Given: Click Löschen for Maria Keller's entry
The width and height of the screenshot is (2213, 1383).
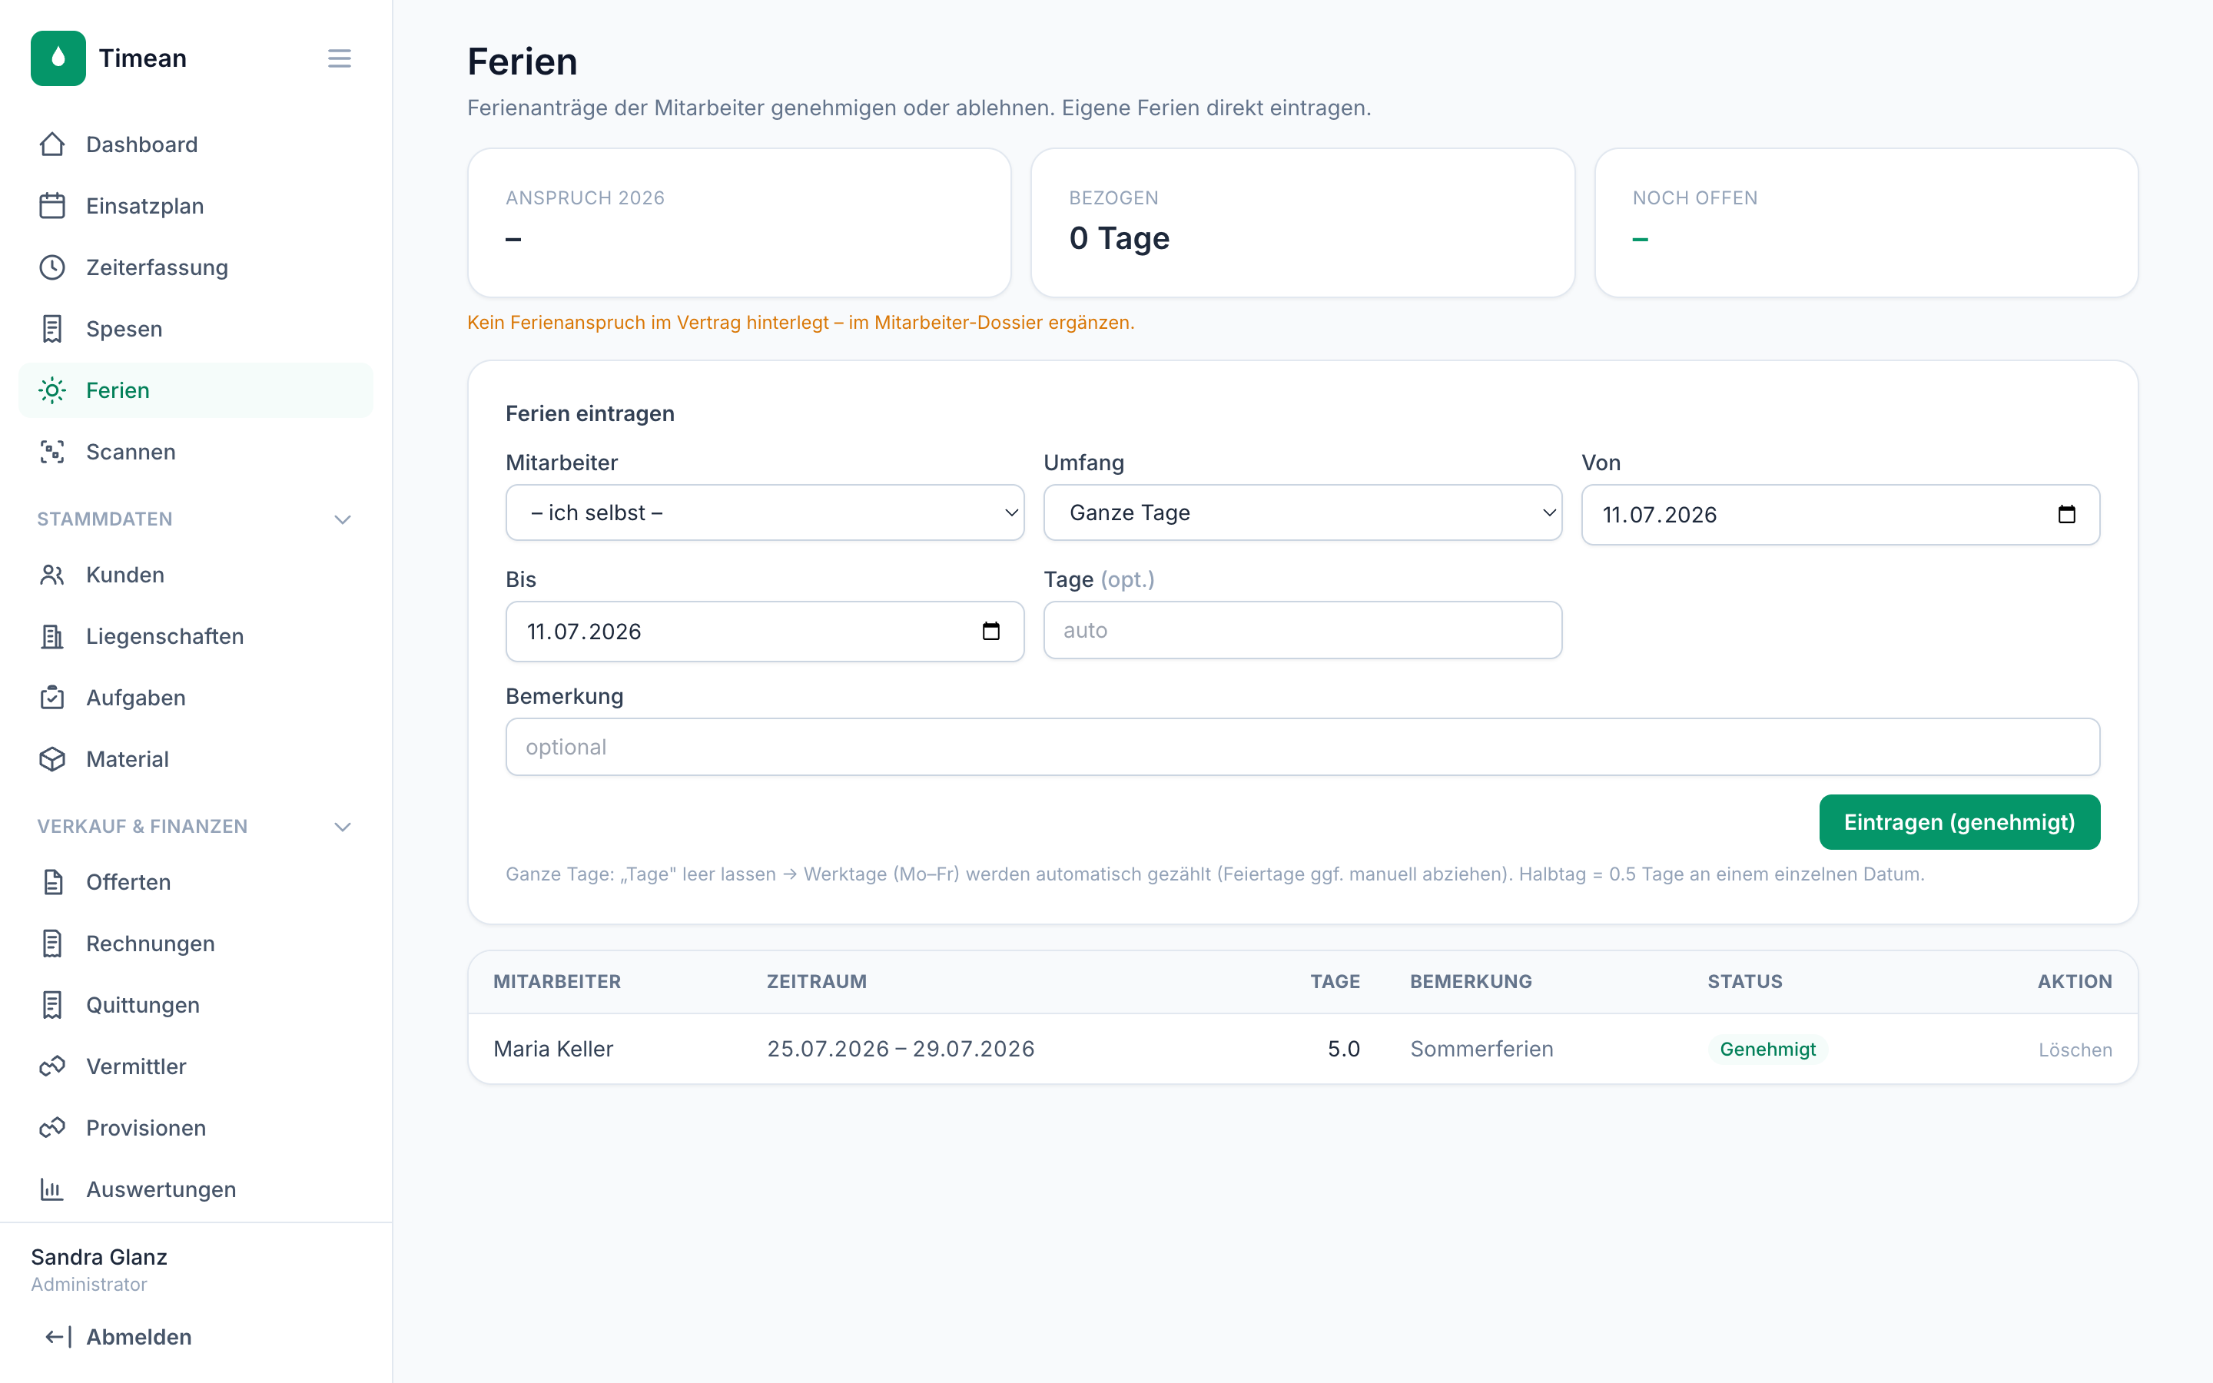Looking at the screenshot, I should pyautogui.click(x=2075, y=1050).
